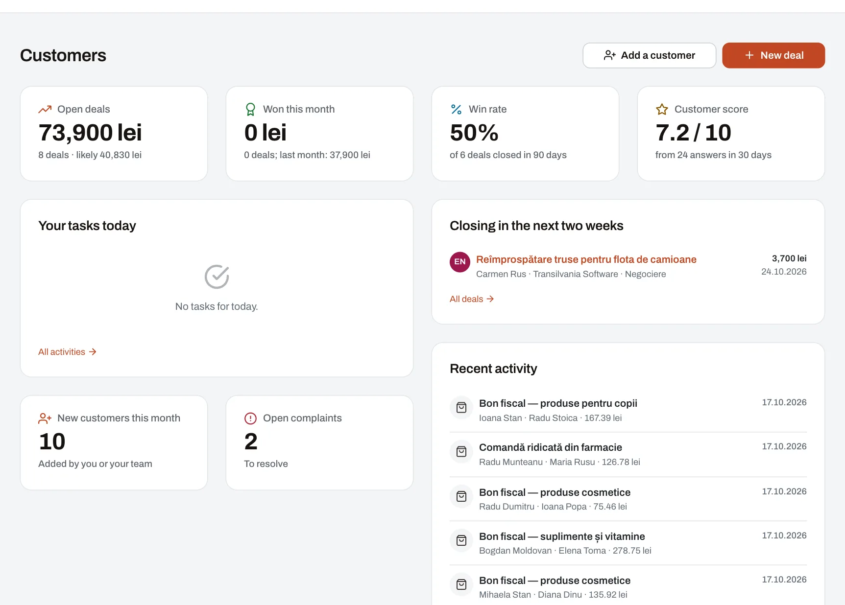Click the Radu Dumitru · Ioana Popa · 75.46 lei line

553,507
